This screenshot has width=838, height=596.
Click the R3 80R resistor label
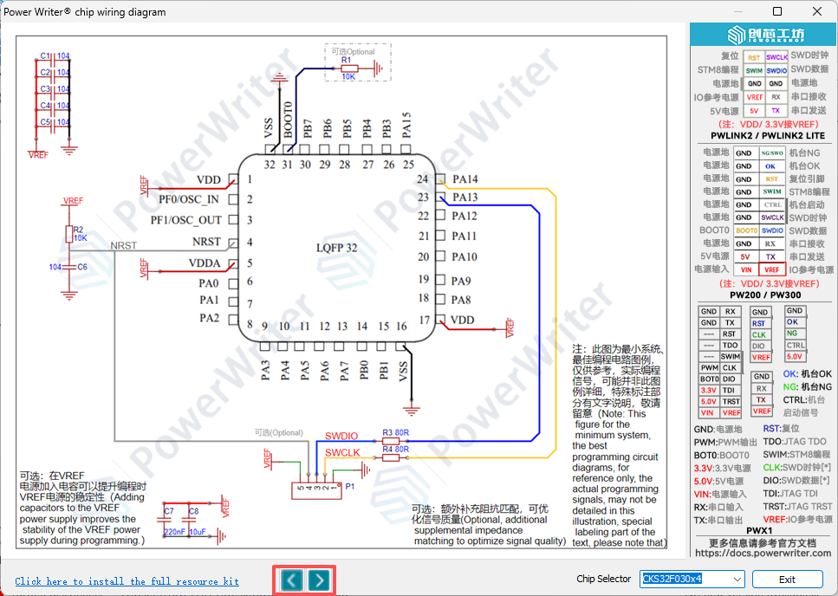[395, 432]
